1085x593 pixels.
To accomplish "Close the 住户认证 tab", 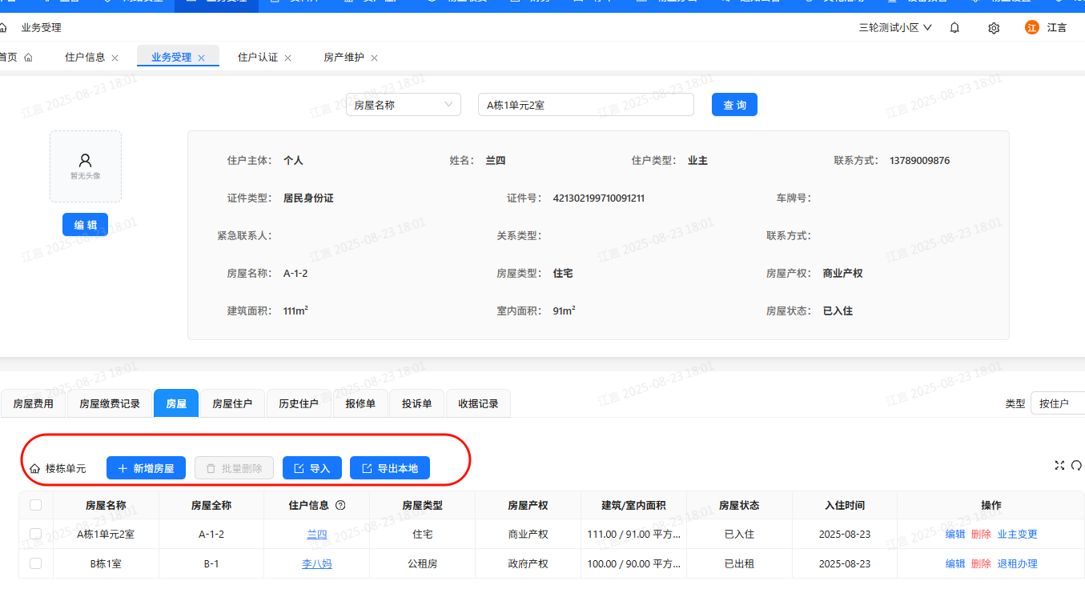I will (288, 58).
